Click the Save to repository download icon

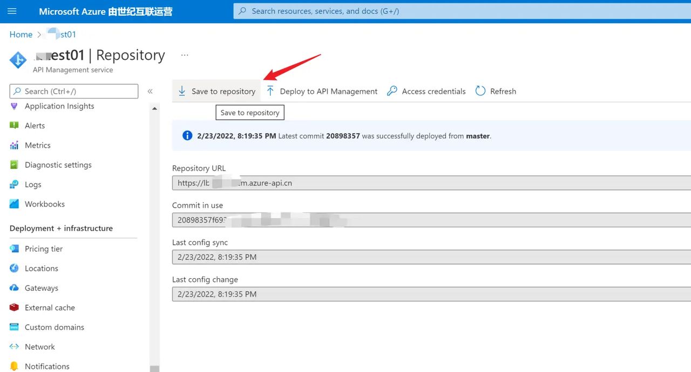coord(182,91)
